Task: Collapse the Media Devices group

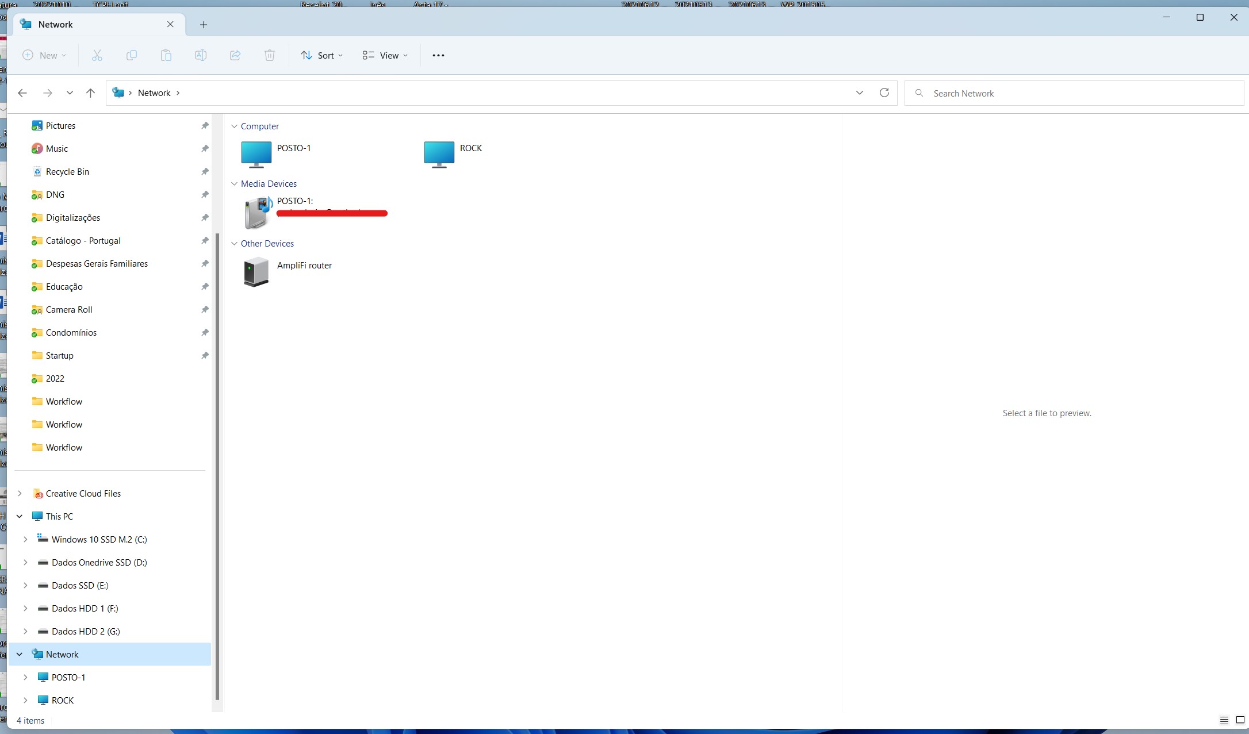Action: (x=234, y=184)
